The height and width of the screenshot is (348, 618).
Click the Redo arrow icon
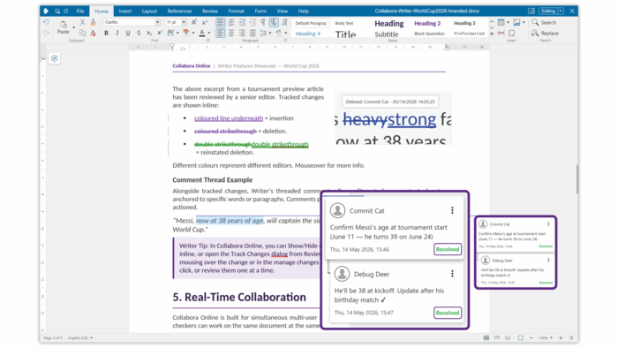(46, 33)
